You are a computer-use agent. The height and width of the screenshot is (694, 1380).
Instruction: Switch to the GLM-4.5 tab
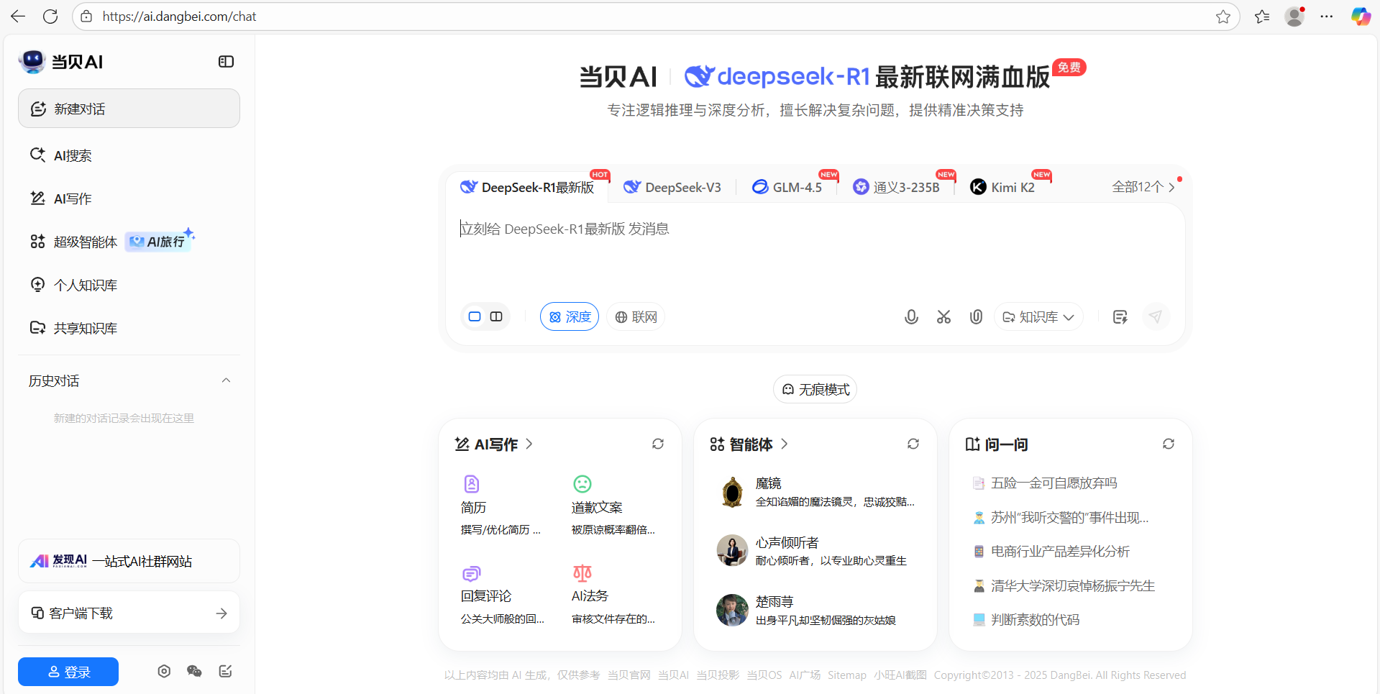pos(787,187)
